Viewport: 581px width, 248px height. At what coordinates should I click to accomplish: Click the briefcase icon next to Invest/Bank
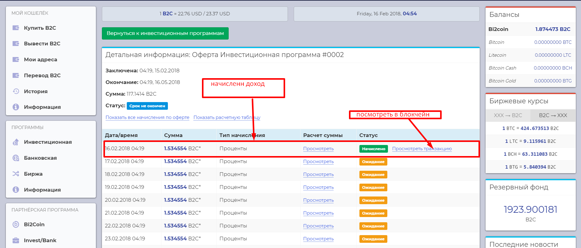point(16,240)
